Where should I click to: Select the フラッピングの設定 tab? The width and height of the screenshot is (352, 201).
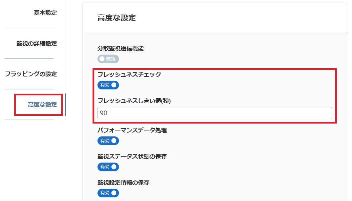click(31, 74)
